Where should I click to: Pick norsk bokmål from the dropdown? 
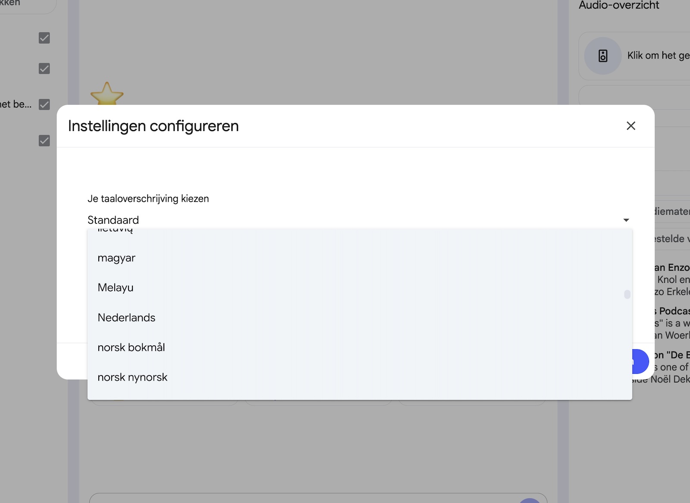[131, 347]
